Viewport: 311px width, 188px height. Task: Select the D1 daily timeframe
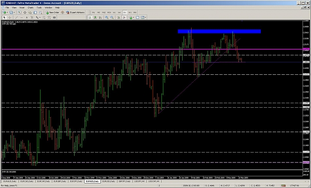(x=124, y=12)
